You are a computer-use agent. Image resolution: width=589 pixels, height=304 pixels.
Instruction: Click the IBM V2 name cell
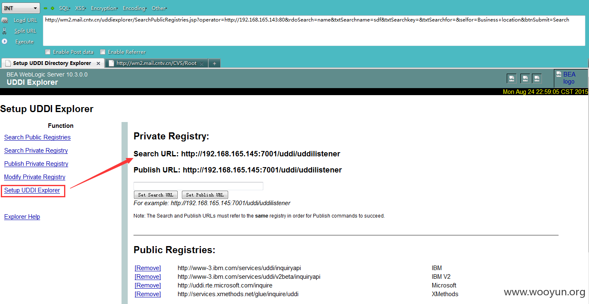pos(441,277)
